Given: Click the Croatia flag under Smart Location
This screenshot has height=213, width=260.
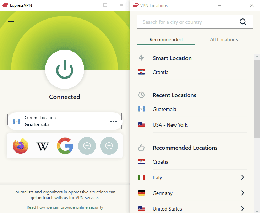Looking at the screenshot, I should tap(141, 72).
